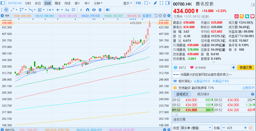Click the help question mark icon
This screenshot has height=131, width=256.
(x=252, y=94)
